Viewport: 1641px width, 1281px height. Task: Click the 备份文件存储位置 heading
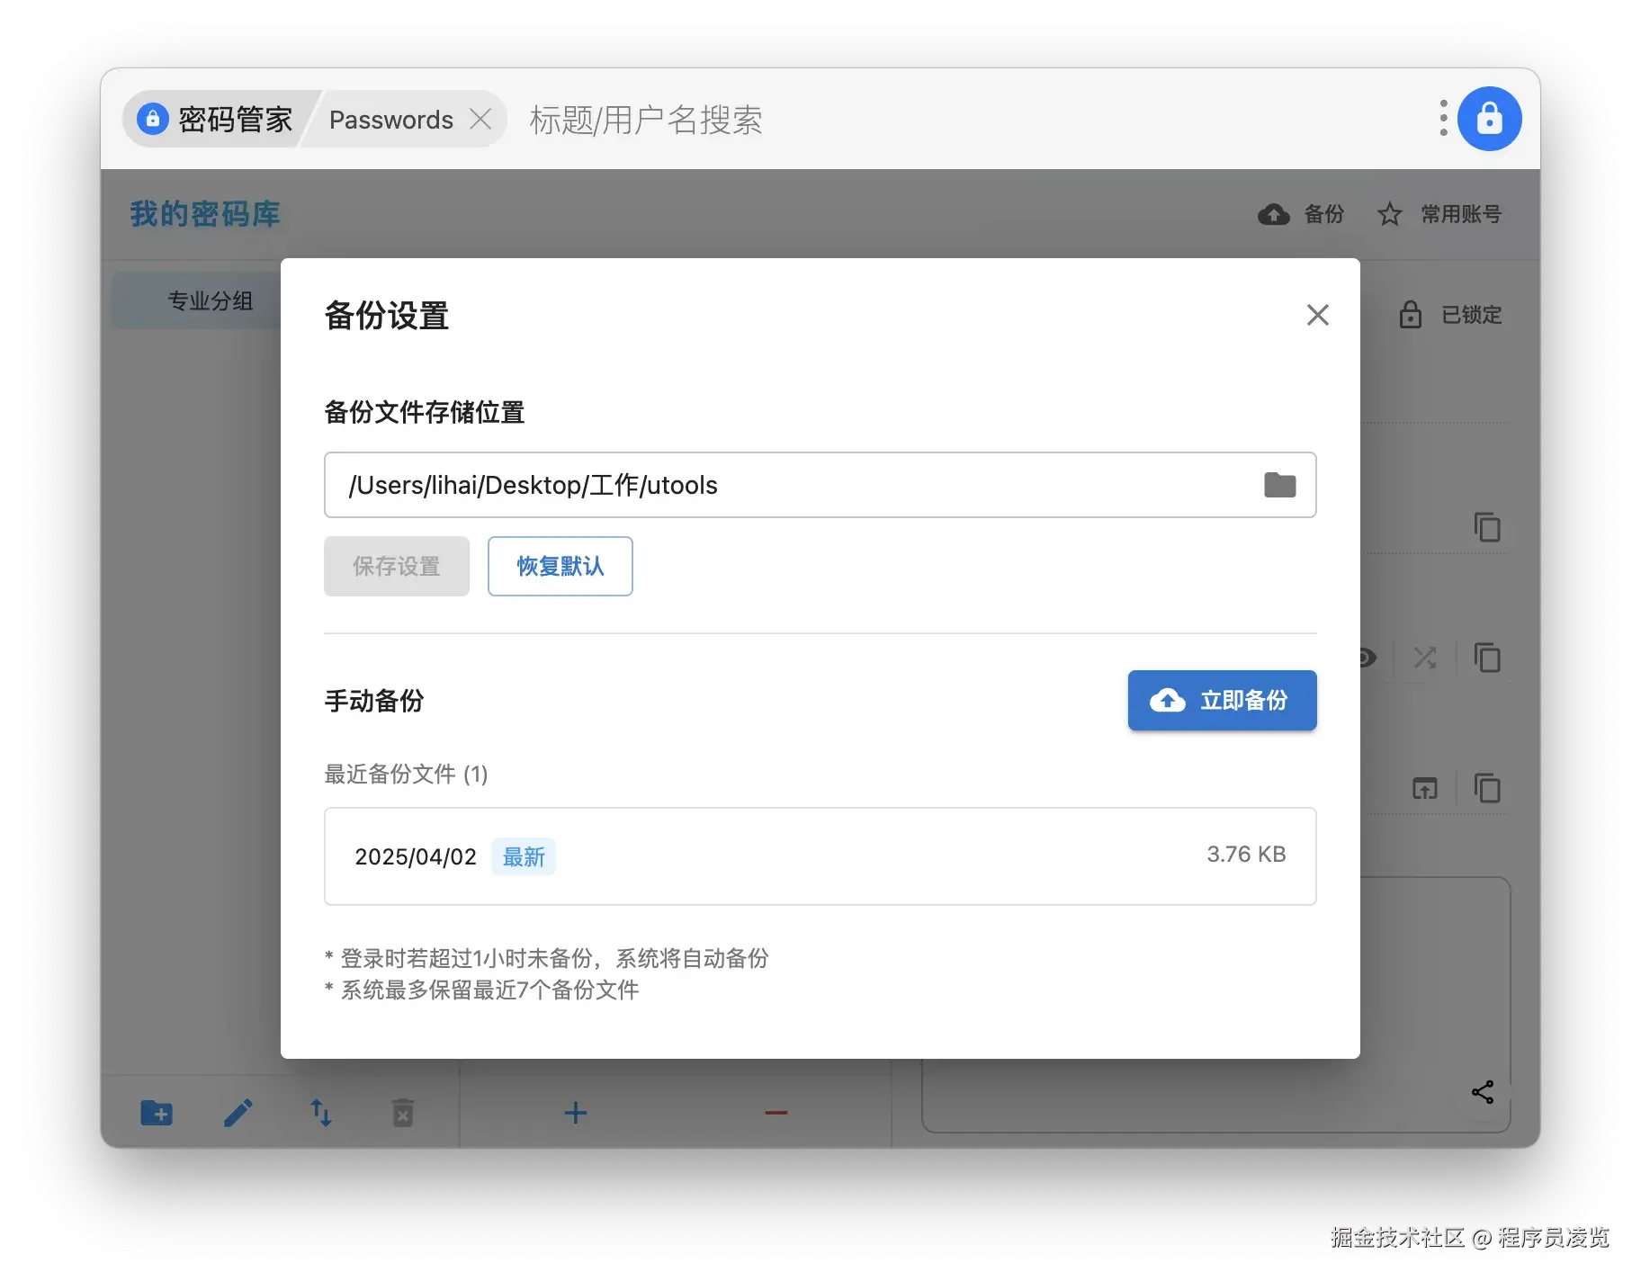(425, 412)
